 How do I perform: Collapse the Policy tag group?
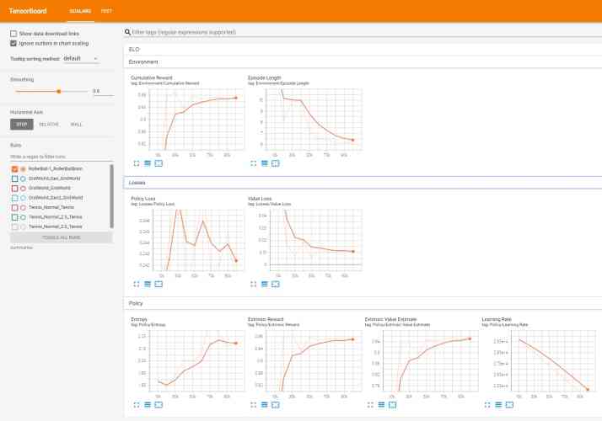[x=363, y=303]
